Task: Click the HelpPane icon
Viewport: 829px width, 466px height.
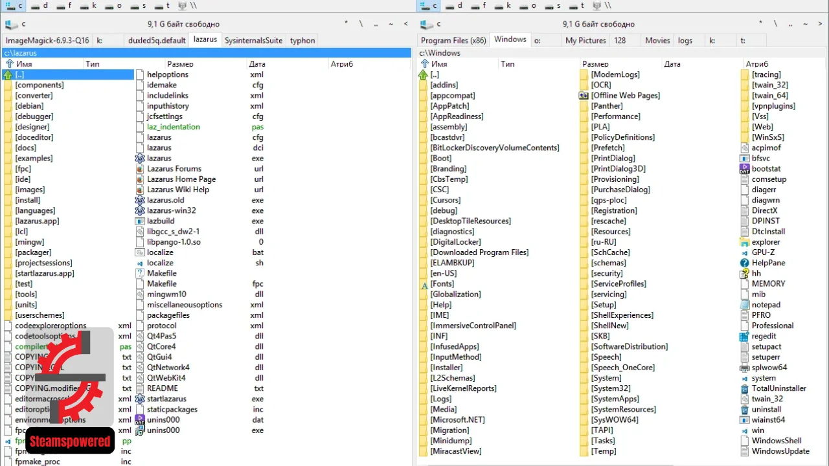Action: point(745,263)
